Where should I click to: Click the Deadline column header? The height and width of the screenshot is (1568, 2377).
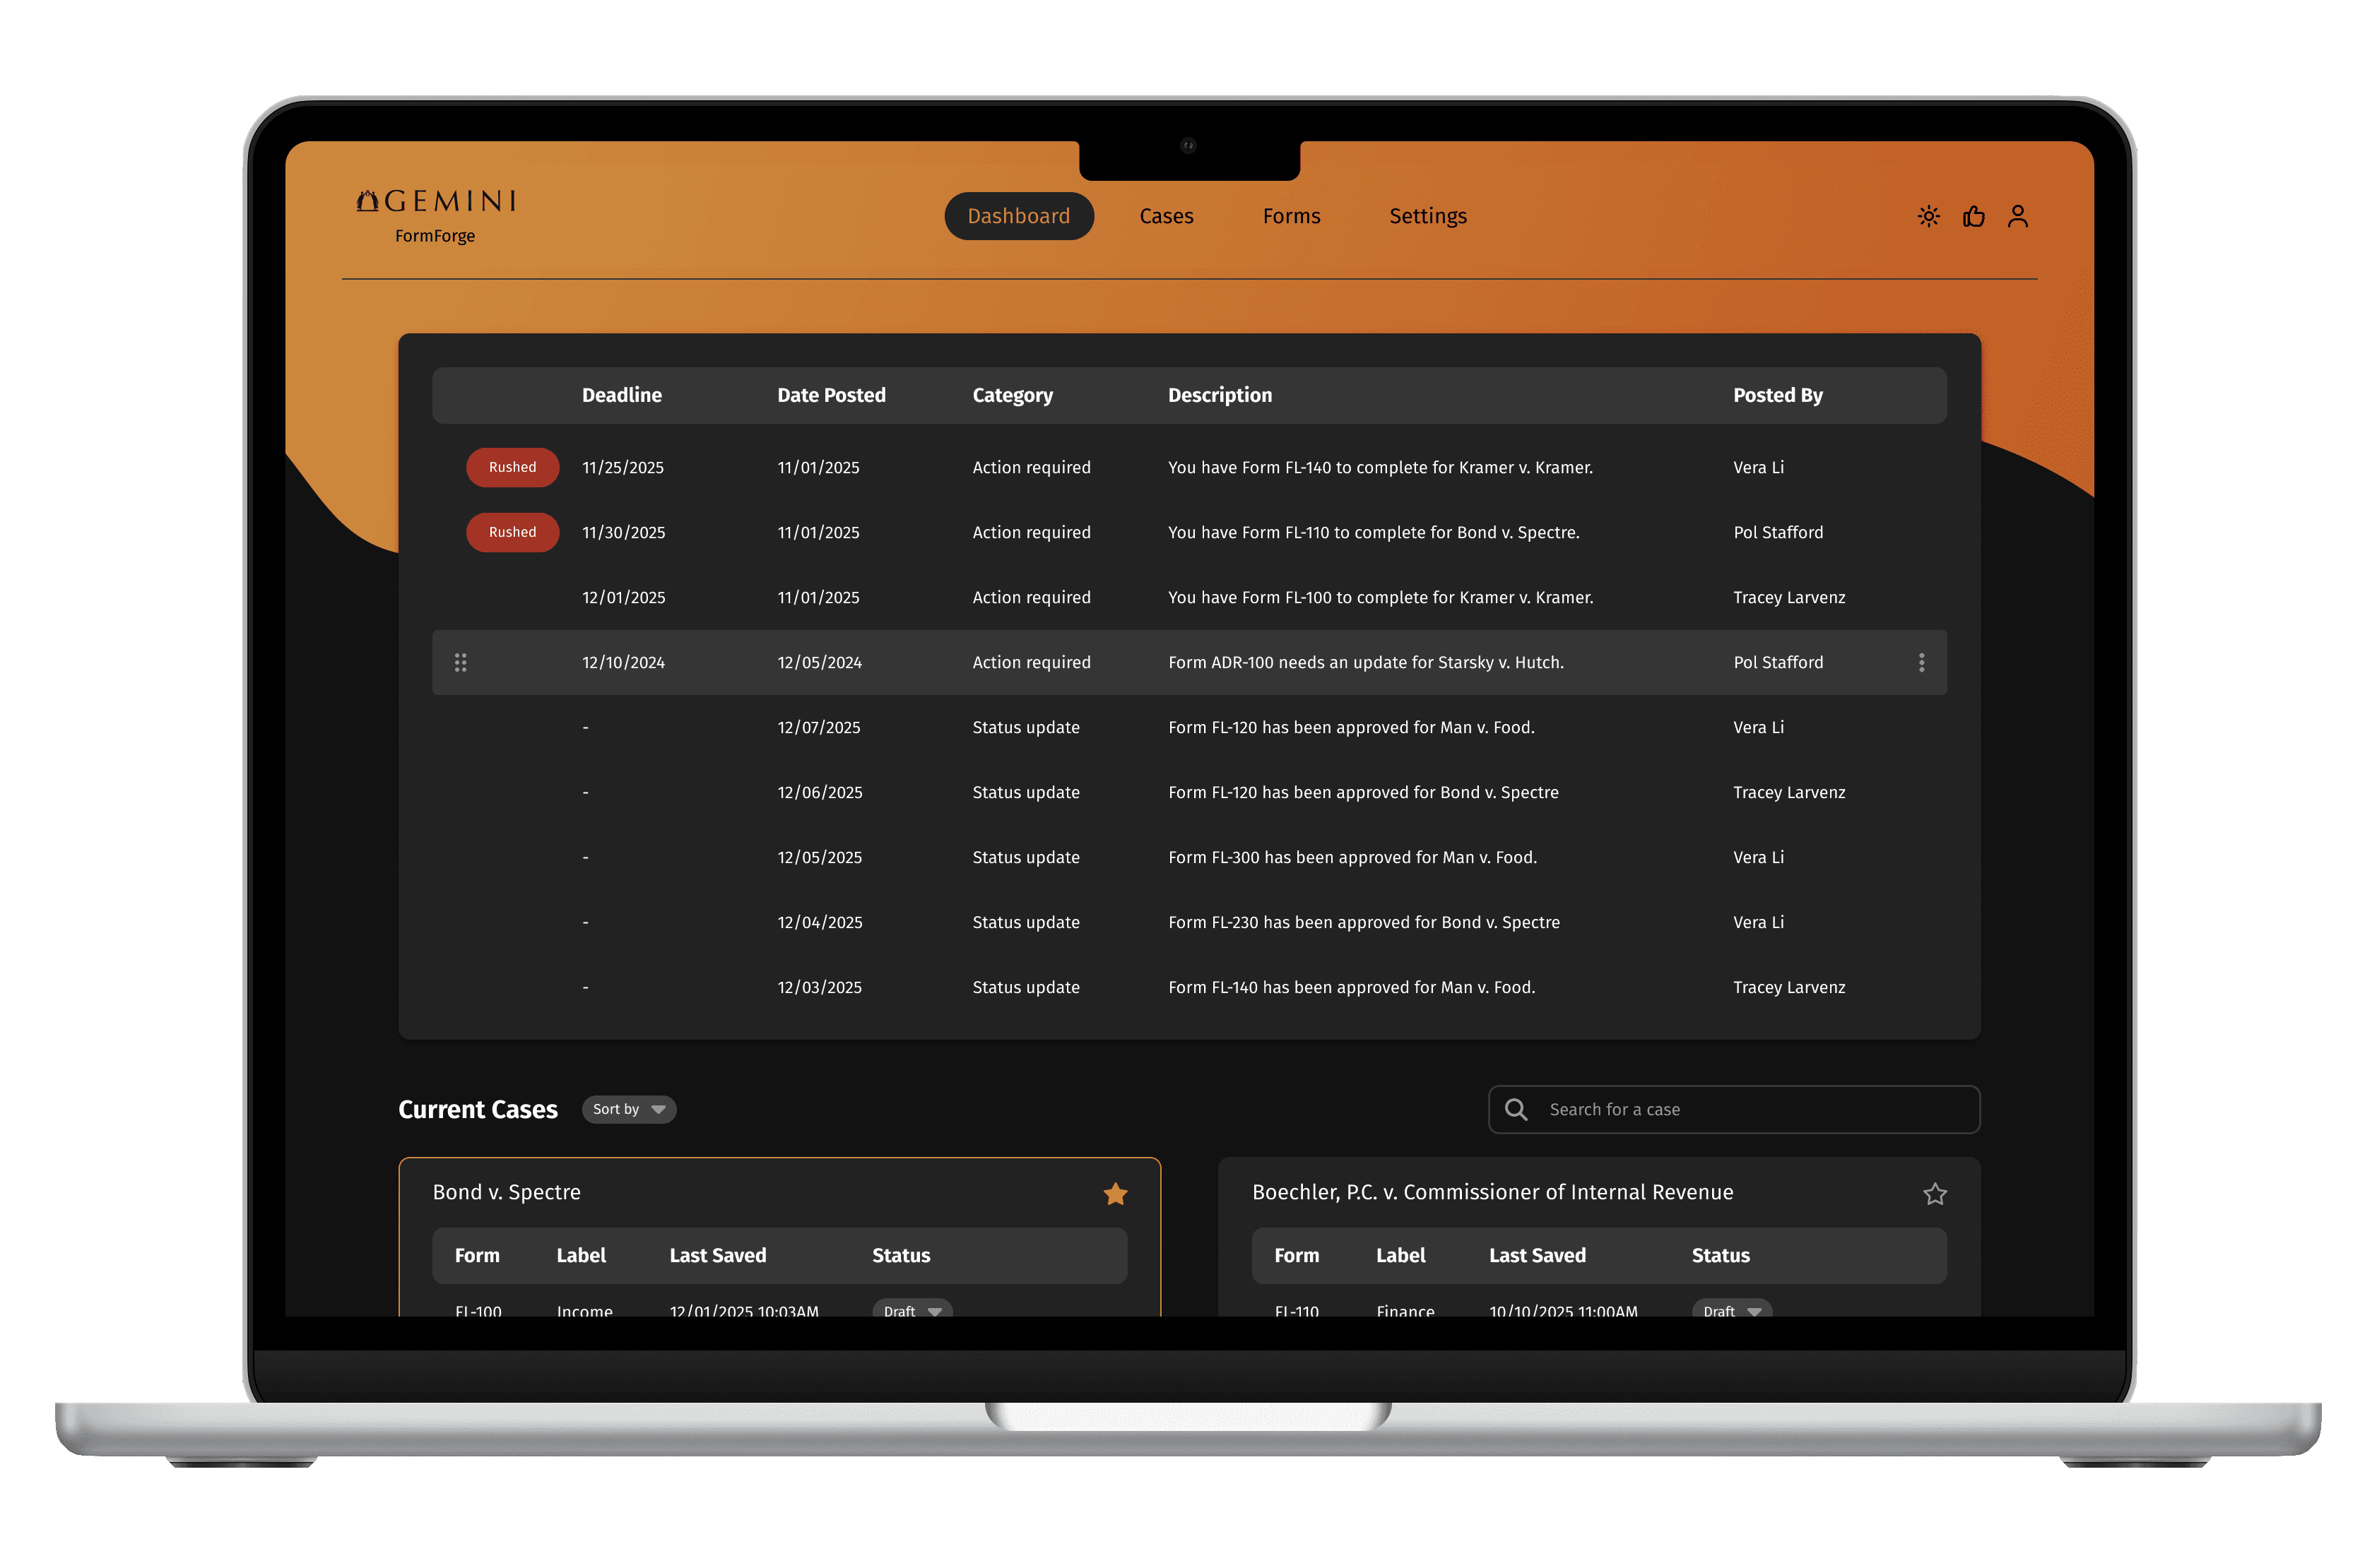pyautogui.click(x=621, y=395)
